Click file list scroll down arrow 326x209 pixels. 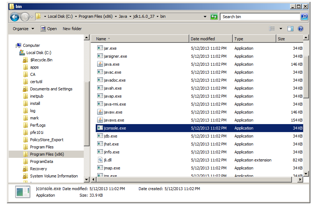tap(306, 174)
